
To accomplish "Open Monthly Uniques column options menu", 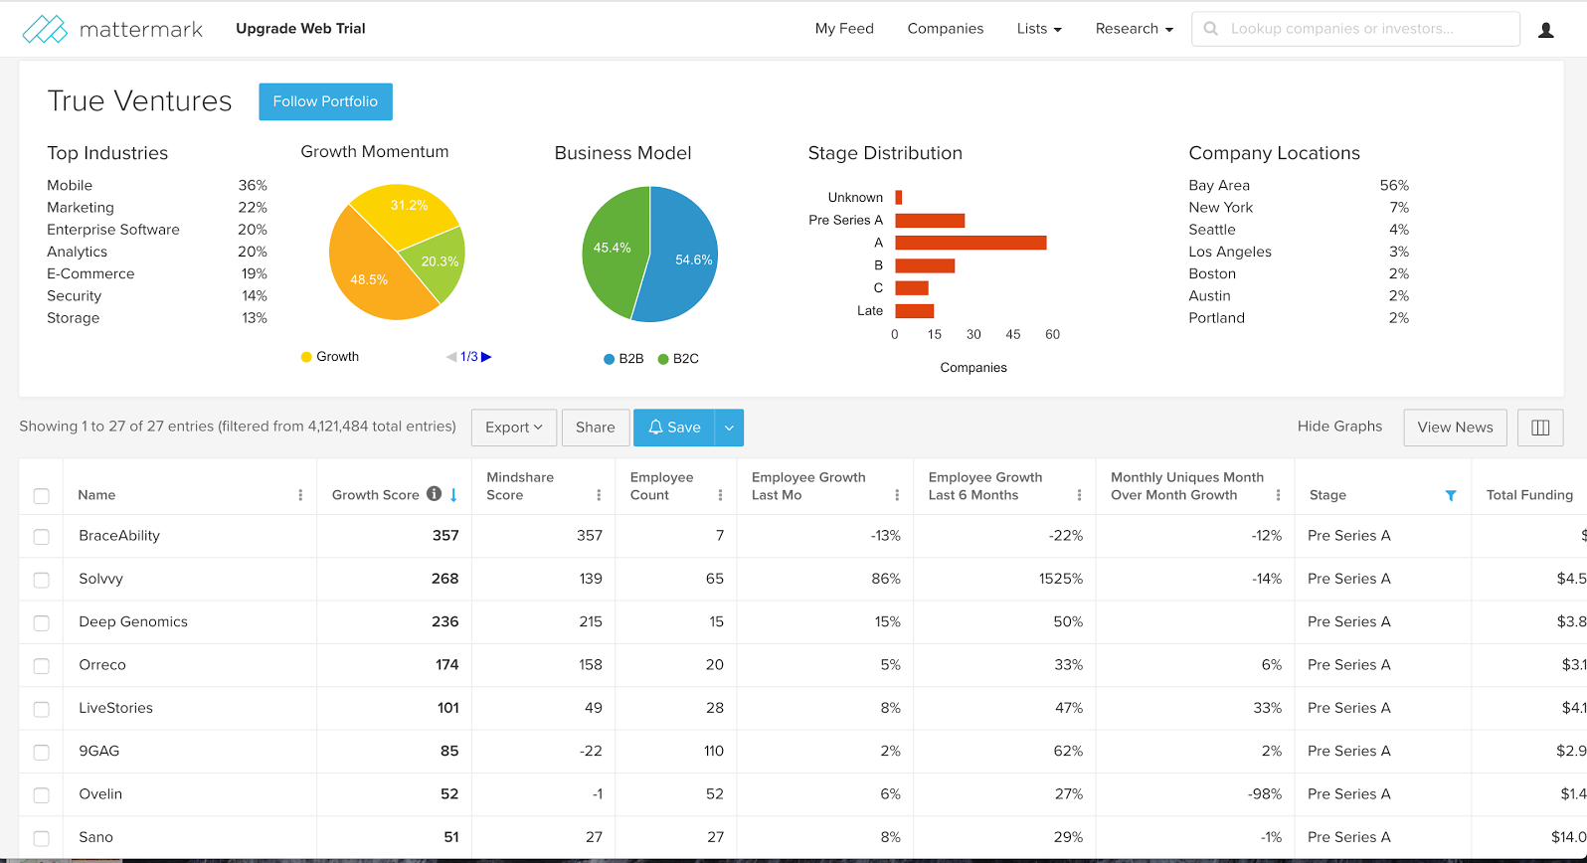I will (1278, 495).
